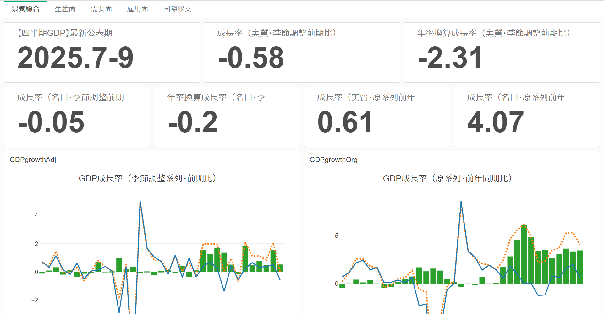Click the 0.61 year-on-year real value
Image resolution: width=604 pixels, height=314 pixels.
point(345,122)
